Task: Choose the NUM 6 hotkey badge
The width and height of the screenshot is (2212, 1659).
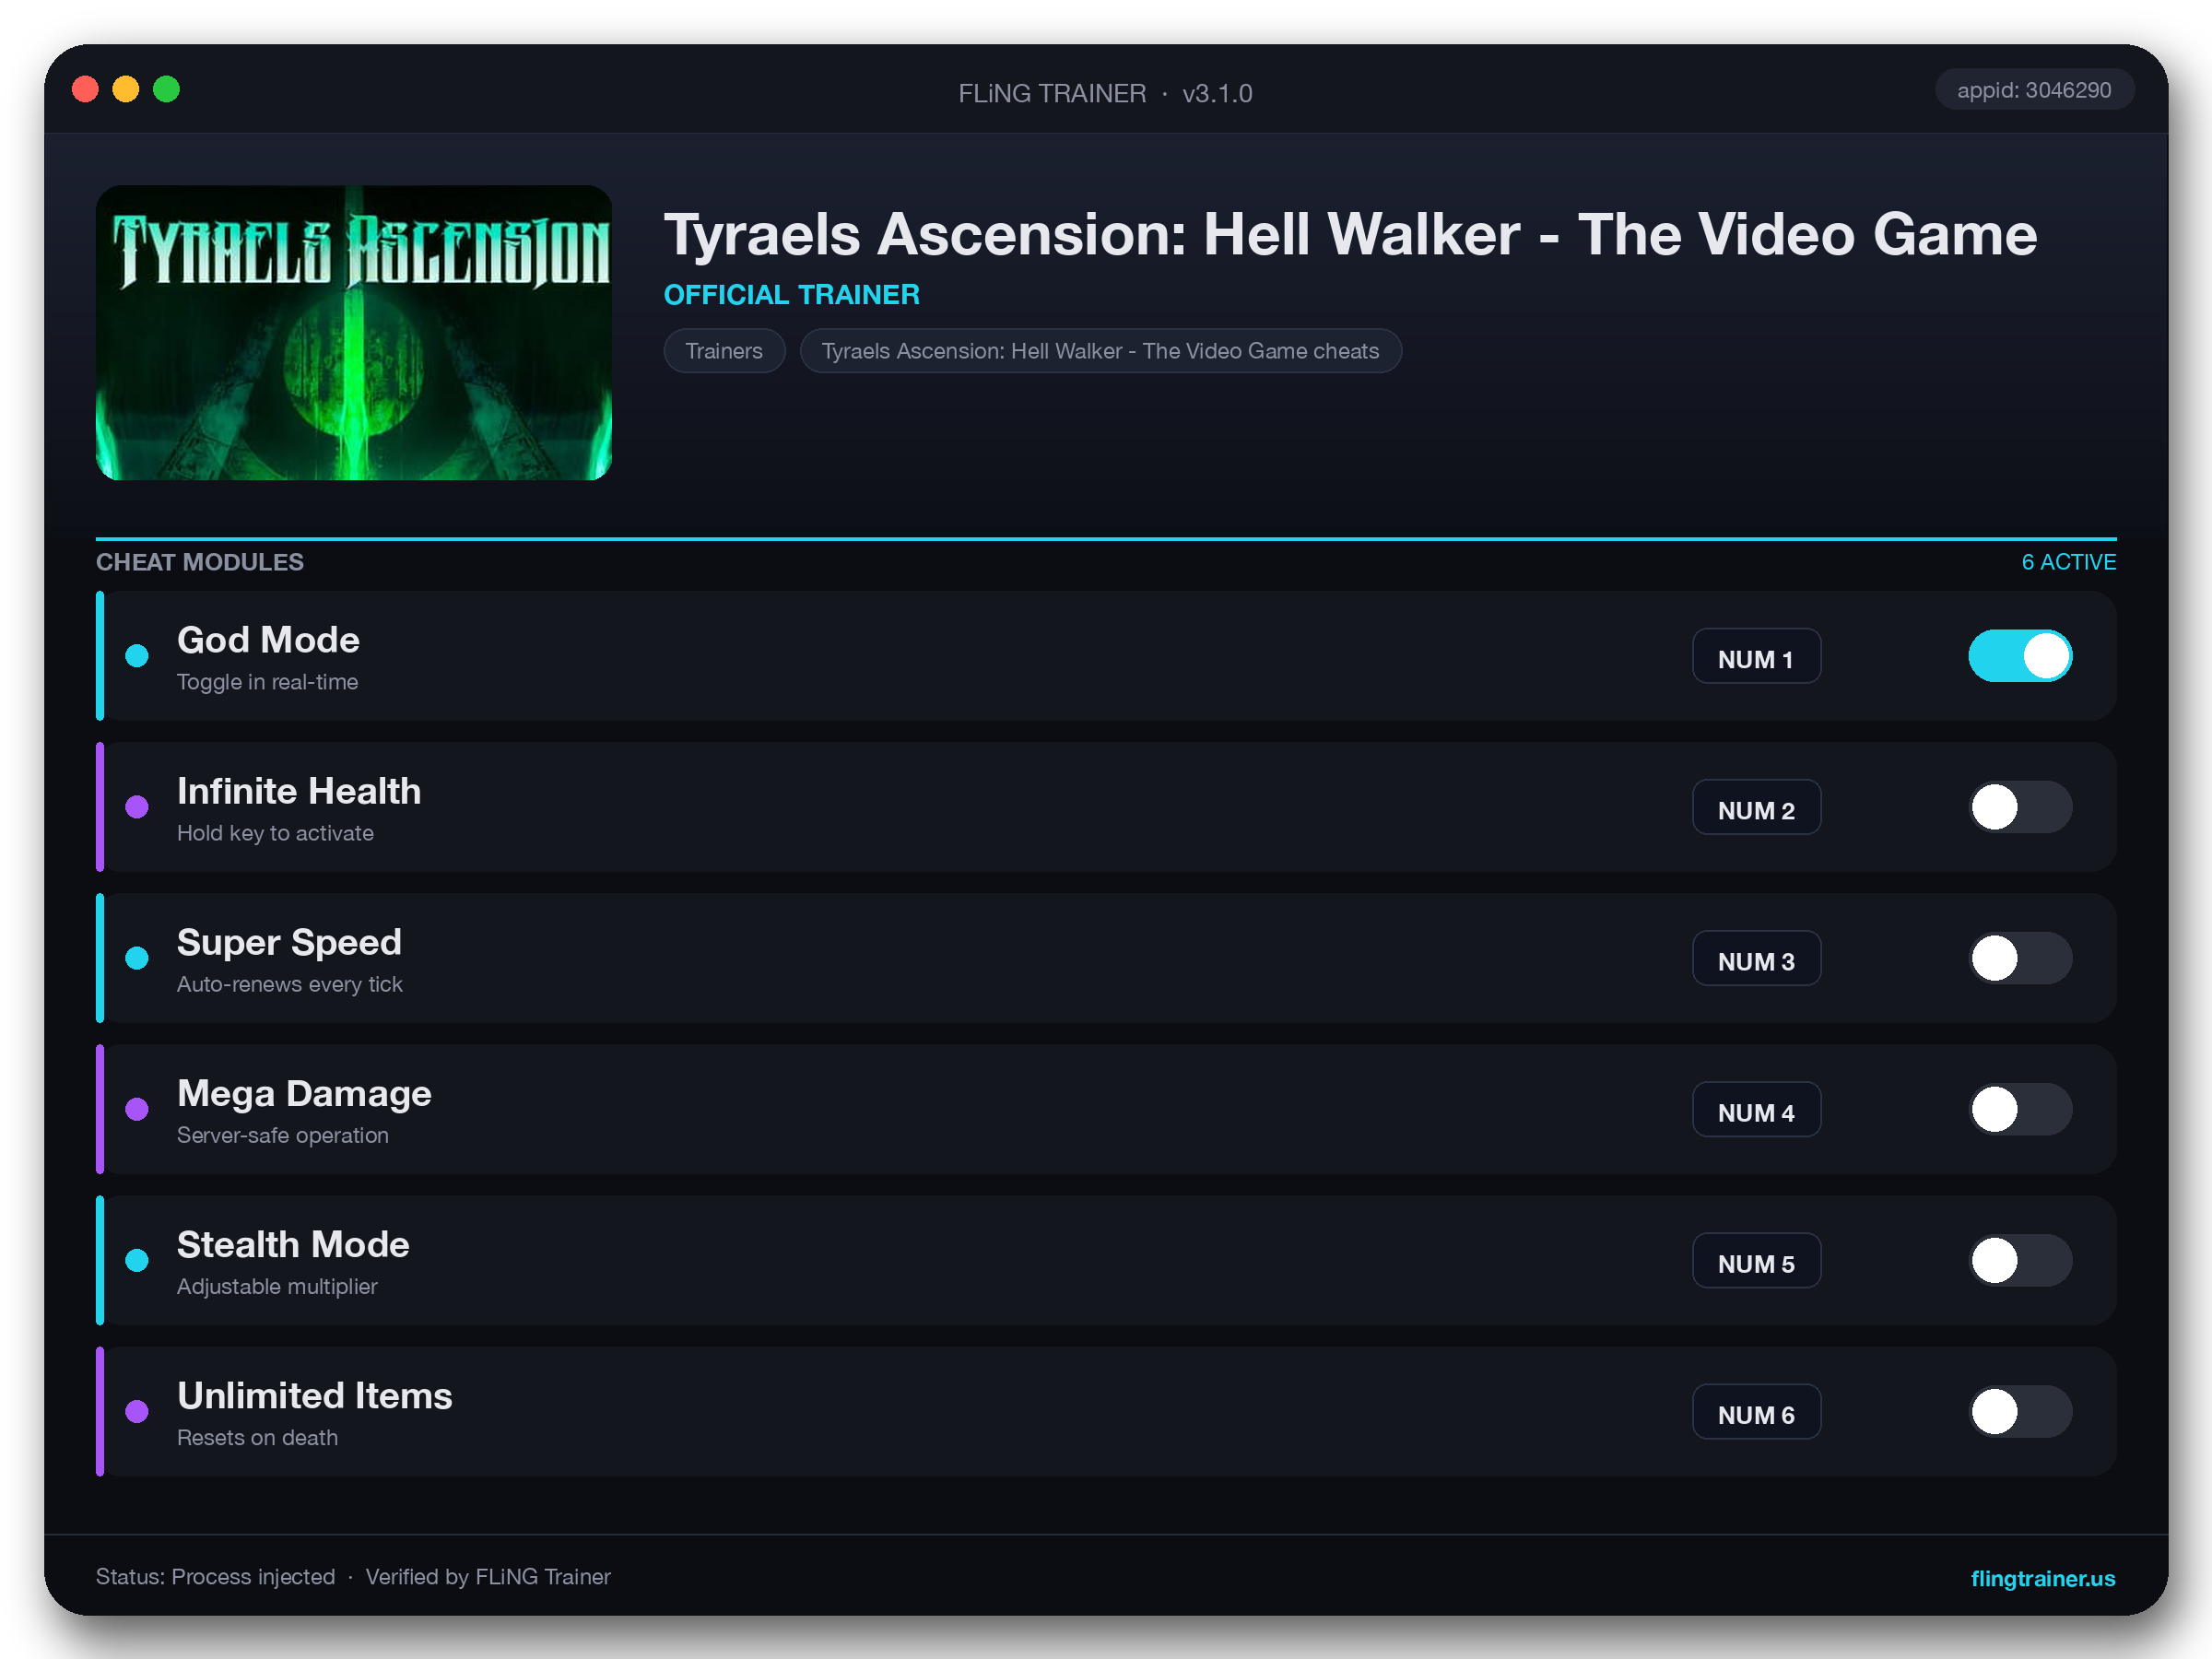Action: [1756, 1411]
